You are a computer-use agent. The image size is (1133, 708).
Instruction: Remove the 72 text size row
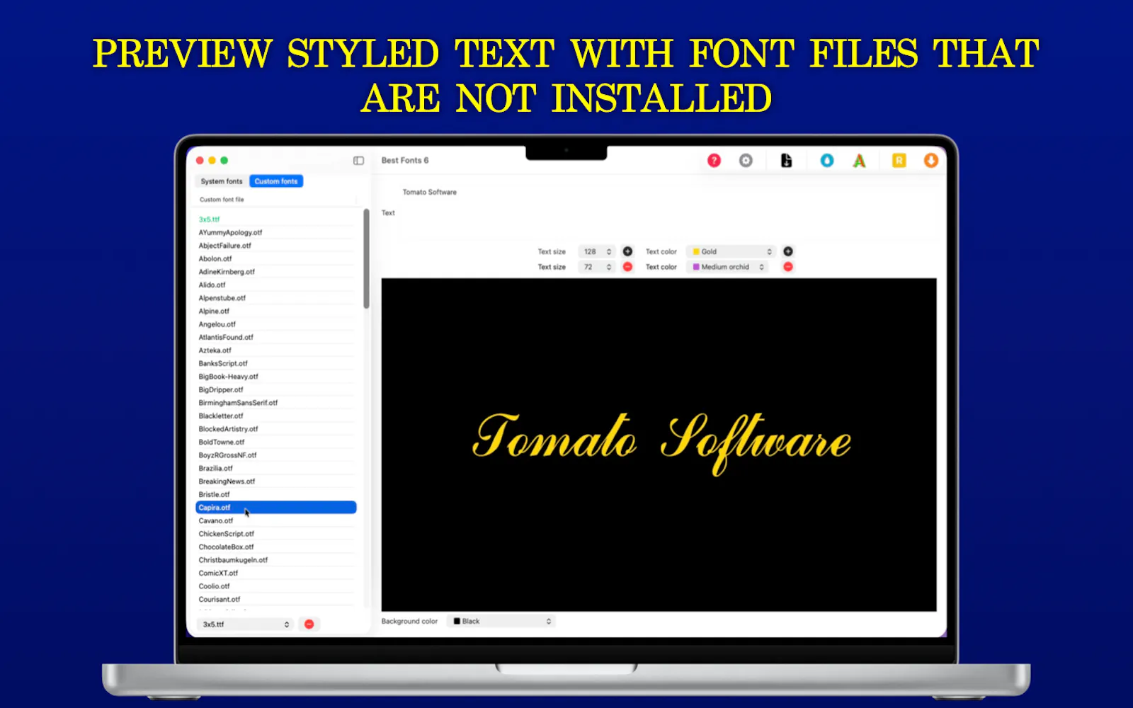(627, 267)
